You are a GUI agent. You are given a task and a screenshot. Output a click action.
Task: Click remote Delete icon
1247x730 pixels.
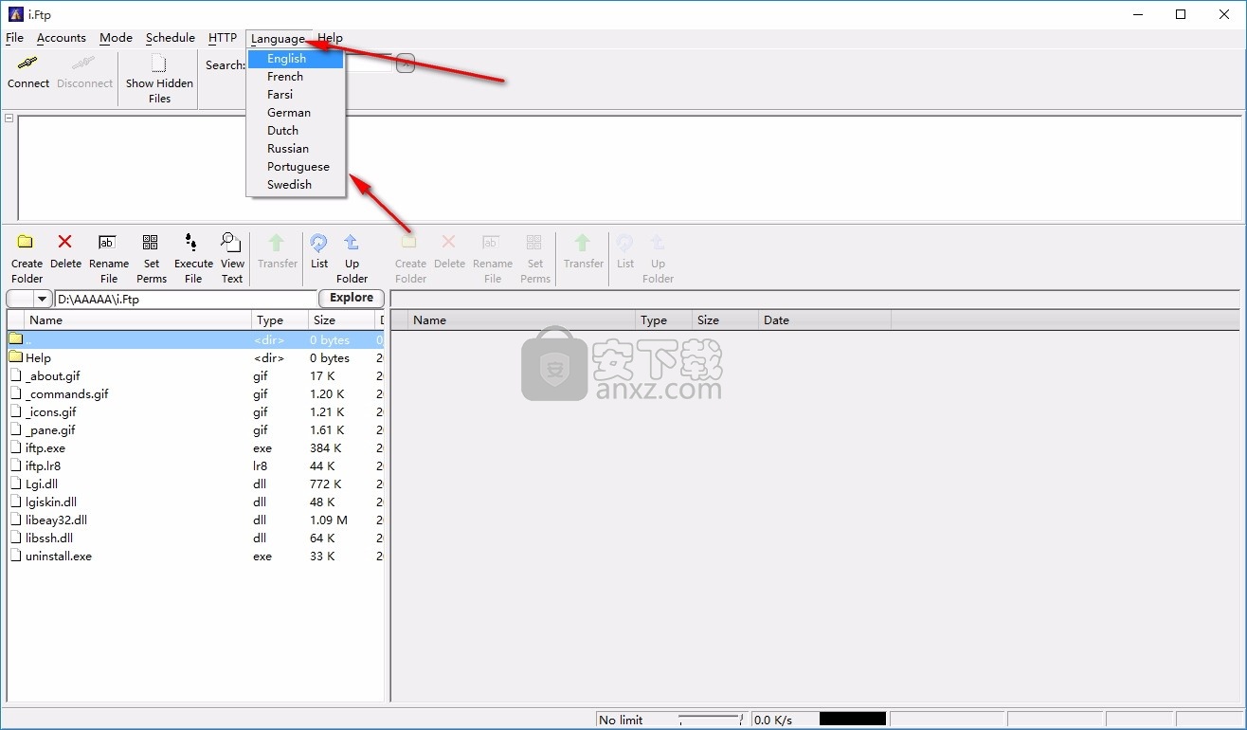click(449, 242)
